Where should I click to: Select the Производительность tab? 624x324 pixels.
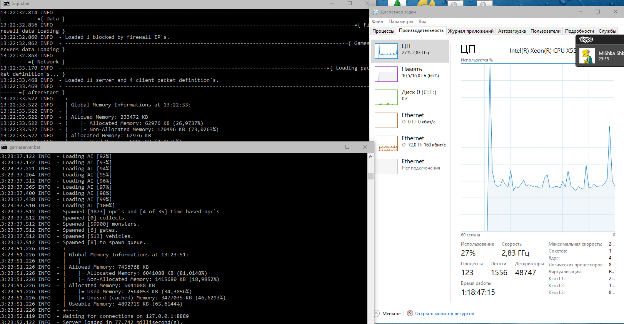point(421,31)
